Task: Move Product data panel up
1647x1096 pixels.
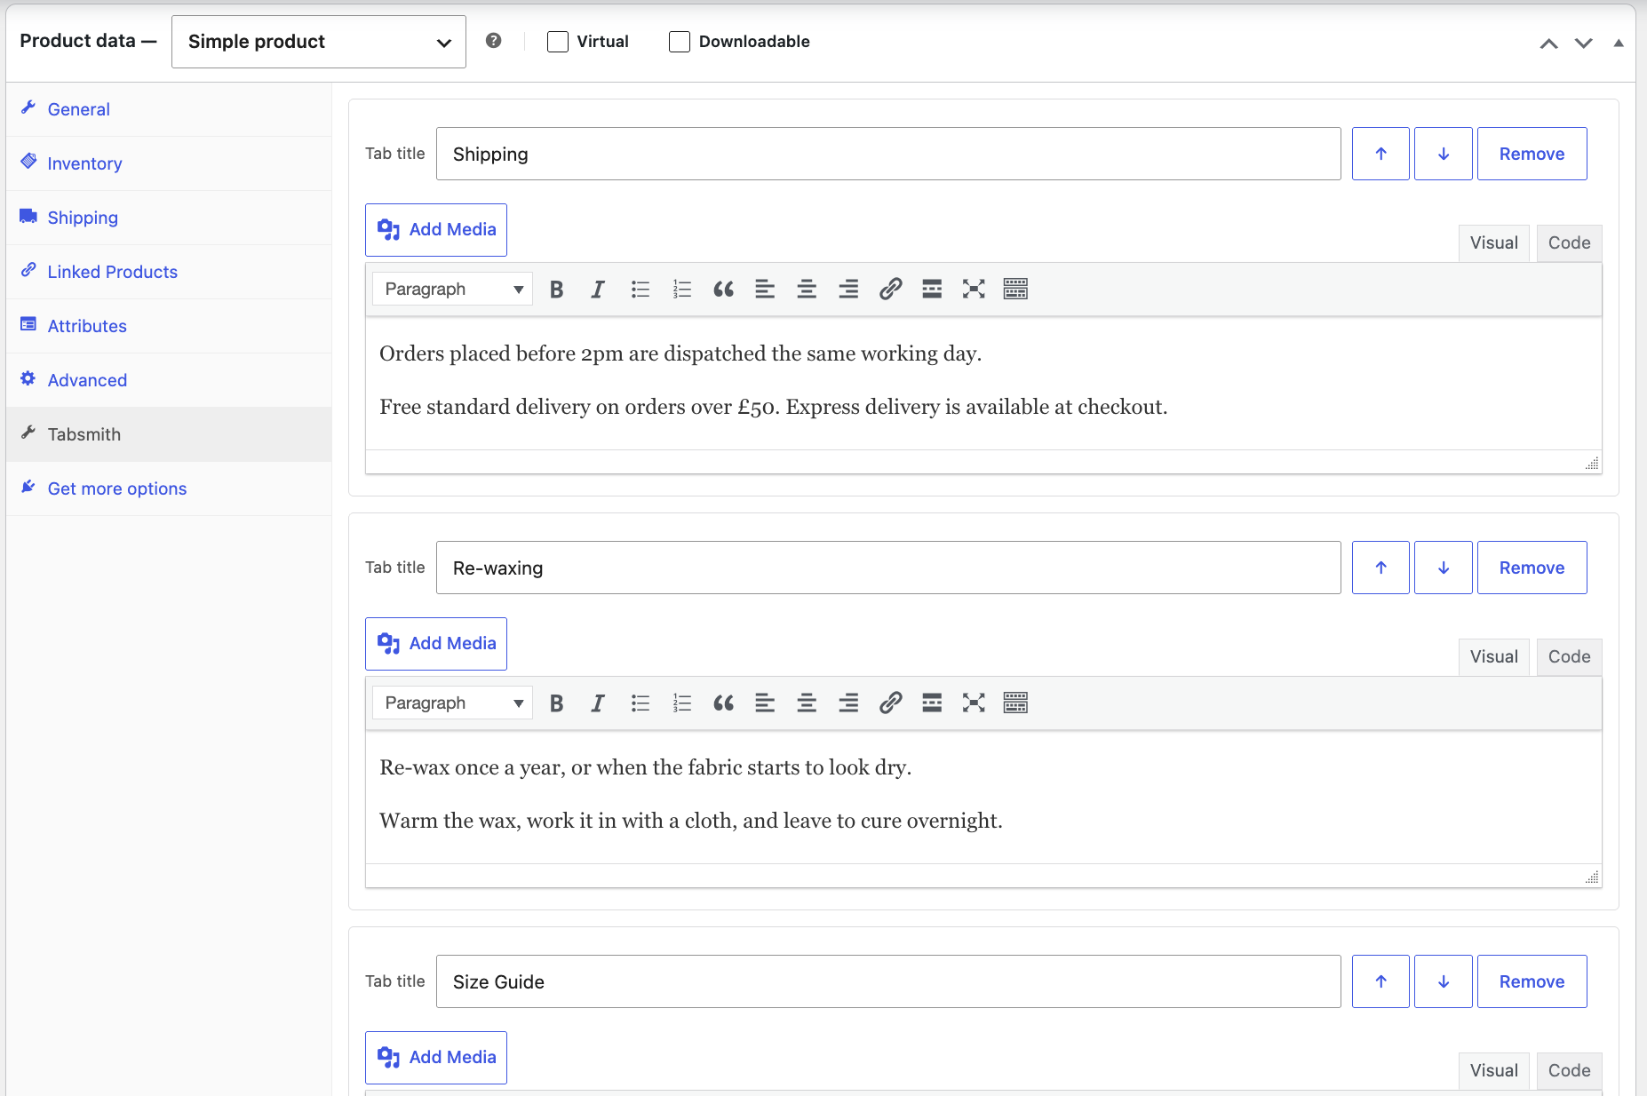Action: click(1548, 44)
